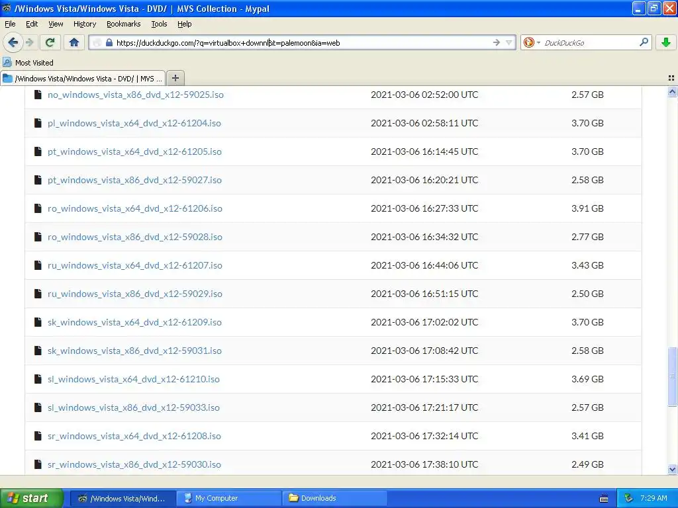The image size is (678, 508).
Task: Open the Home page button
Action: pos(74,42)
